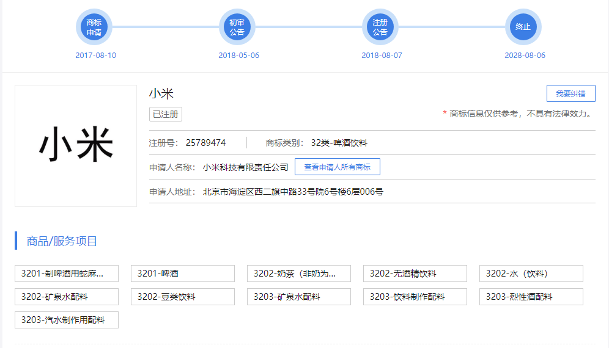The width and height of the screenshot is (609, 348).
Task: Open 查看申请人所有商标 button
Action: coord(337,167)
